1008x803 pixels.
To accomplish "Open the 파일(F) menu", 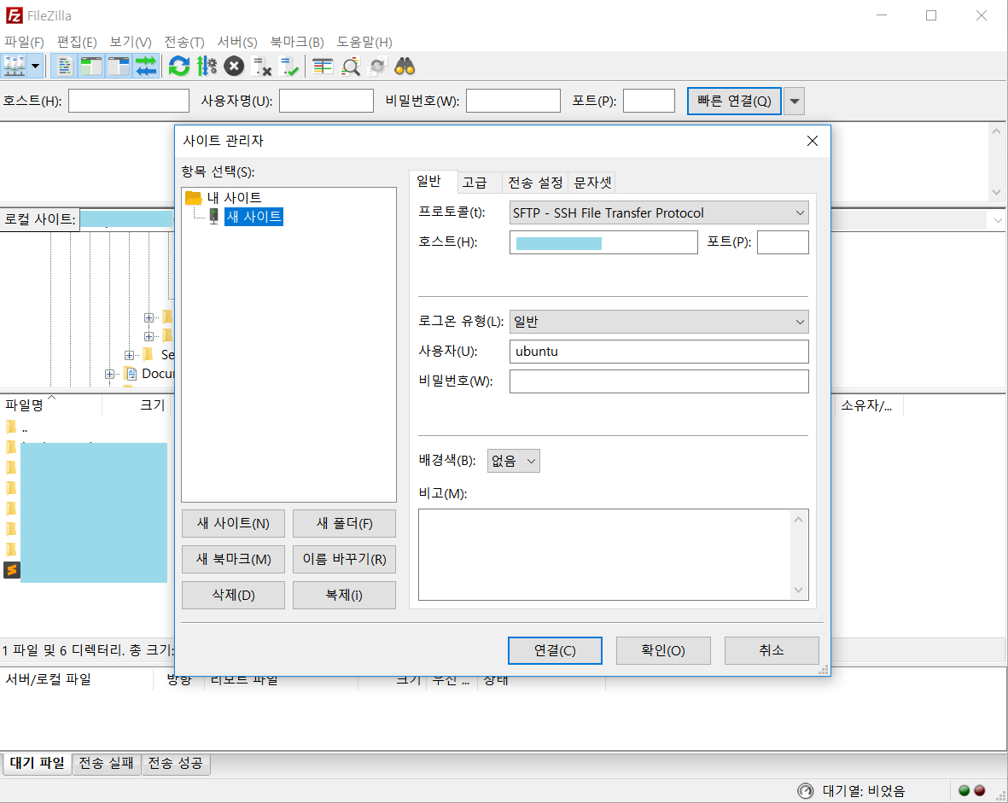I will point(24,42).
